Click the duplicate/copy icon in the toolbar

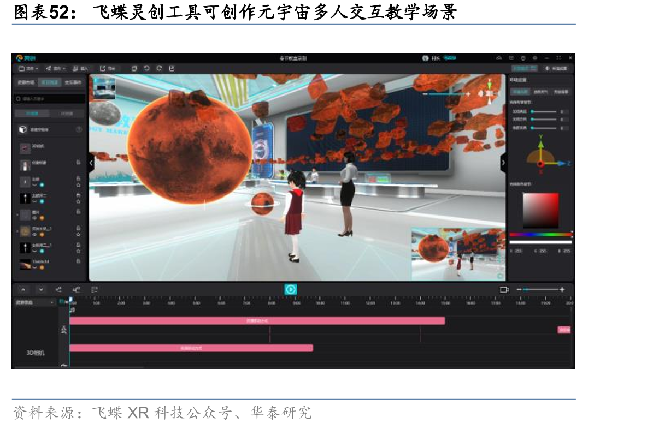click(x=134, y=68)
